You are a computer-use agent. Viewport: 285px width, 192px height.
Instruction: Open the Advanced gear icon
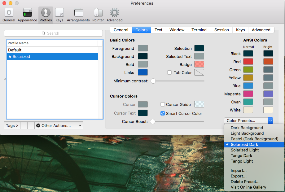coord(115,13)
